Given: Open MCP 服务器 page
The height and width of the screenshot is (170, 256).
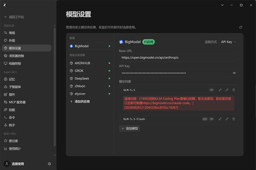Looking at the screenshot, I should point(26,102).
